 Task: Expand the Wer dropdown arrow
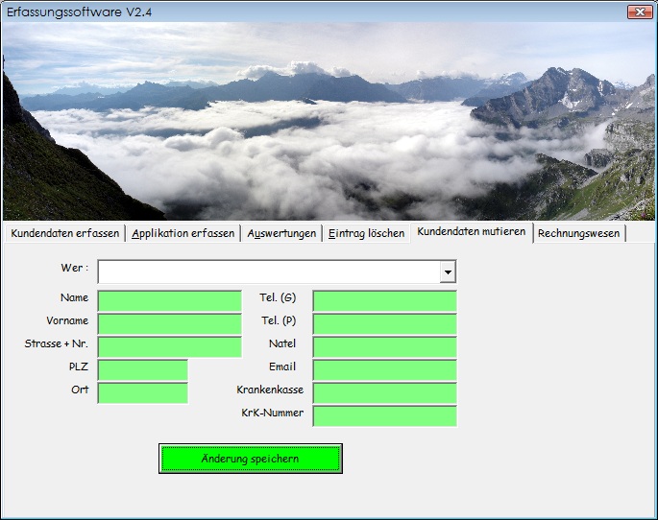(448, 272)
